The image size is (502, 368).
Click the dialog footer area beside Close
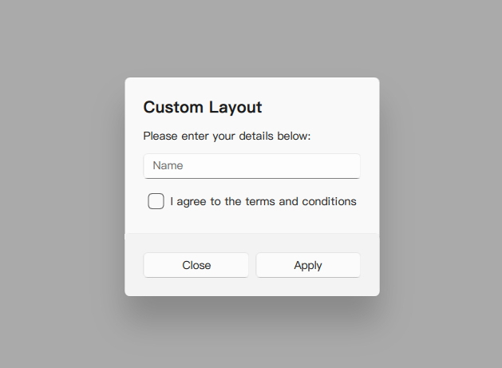click(134, 265)
